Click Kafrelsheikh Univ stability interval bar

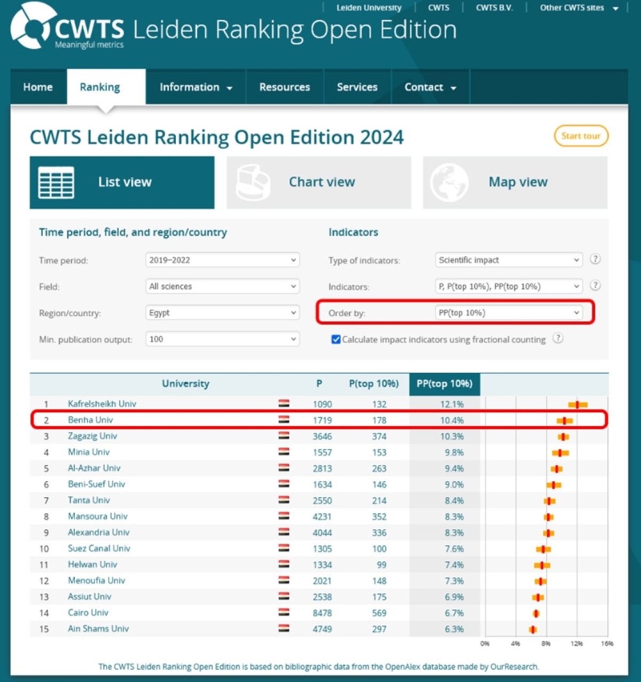point(577,405)
